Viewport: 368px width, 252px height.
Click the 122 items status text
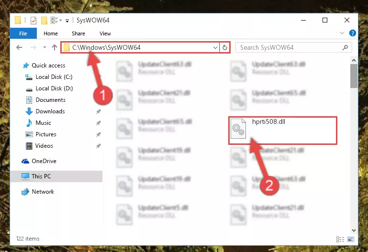tap(28, 239)
